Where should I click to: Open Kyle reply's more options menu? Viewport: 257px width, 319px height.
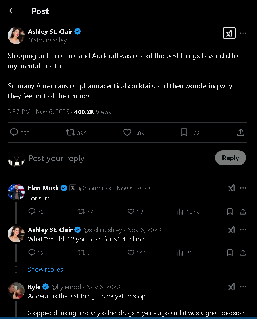[x=243, y=287]
